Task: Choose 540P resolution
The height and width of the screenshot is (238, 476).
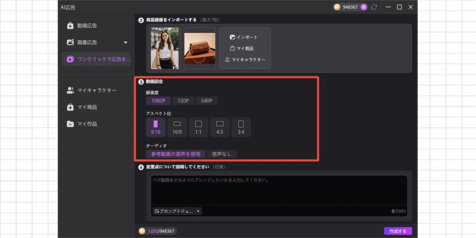Action: pos(206,101)
